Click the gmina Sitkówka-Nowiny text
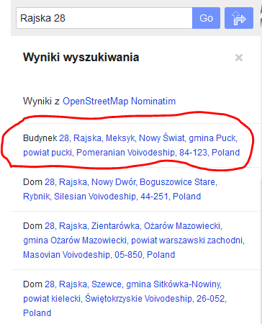This screenshot has height=324, width=262. click(173, 284)
